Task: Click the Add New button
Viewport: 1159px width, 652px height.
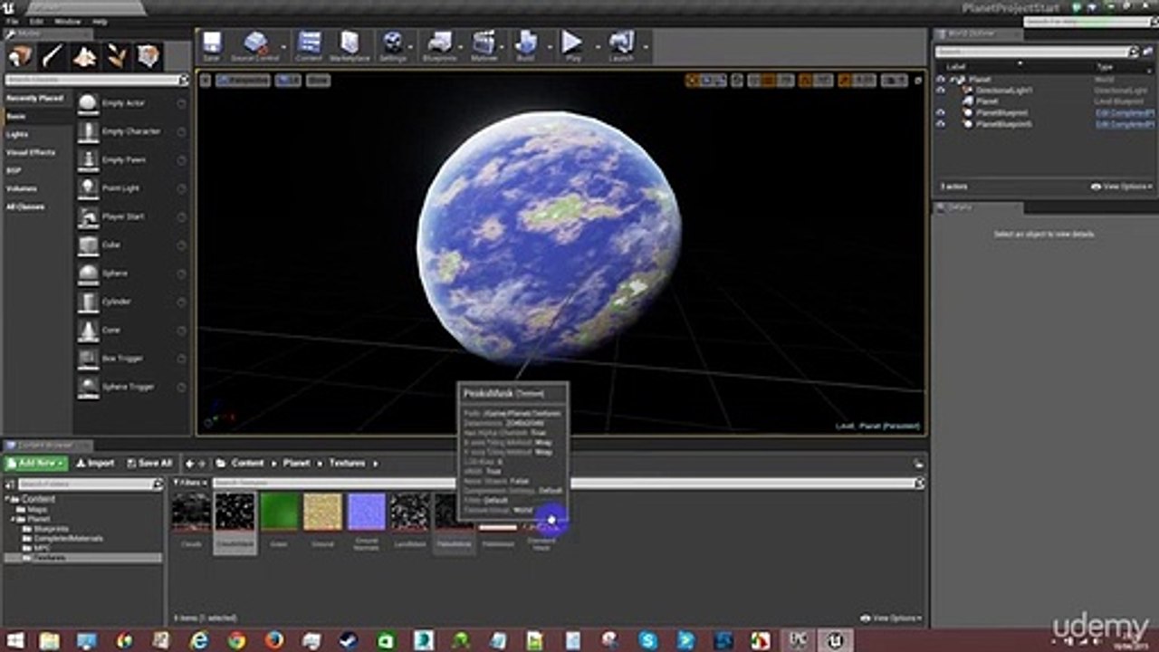Action: click(36, 464)
